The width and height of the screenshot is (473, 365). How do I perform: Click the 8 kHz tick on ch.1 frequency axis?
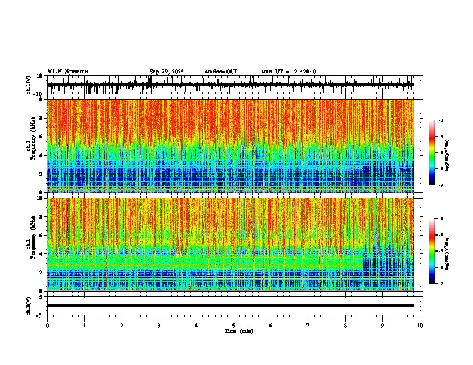pyautogui.click(x=41, y=118)
